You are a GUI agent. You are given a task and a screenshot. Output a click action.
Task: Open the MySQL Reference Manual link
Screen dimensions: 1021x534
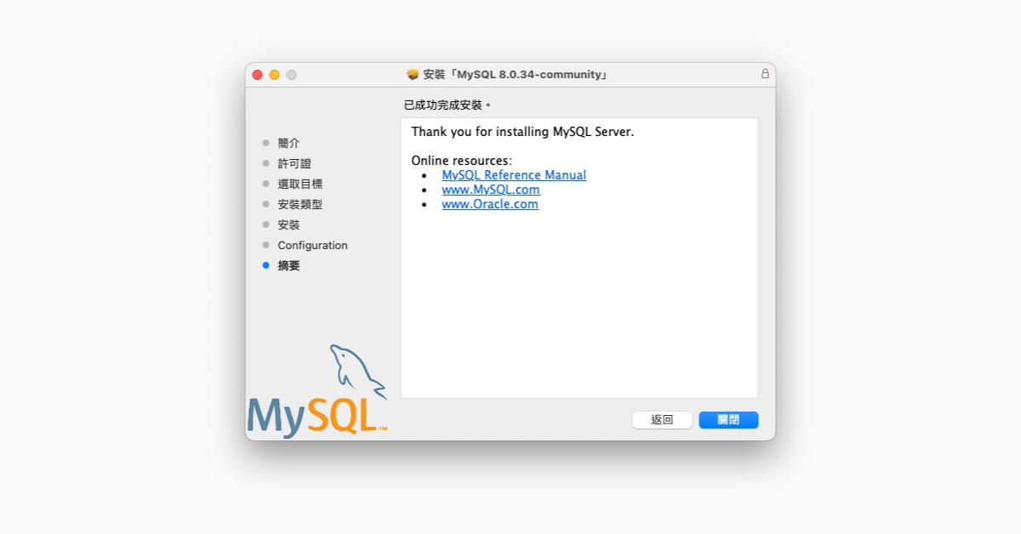tap(514, 175)
